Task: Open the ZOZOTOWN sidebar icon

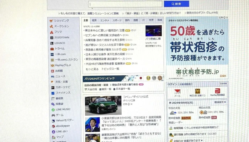Action: [52, 38]
